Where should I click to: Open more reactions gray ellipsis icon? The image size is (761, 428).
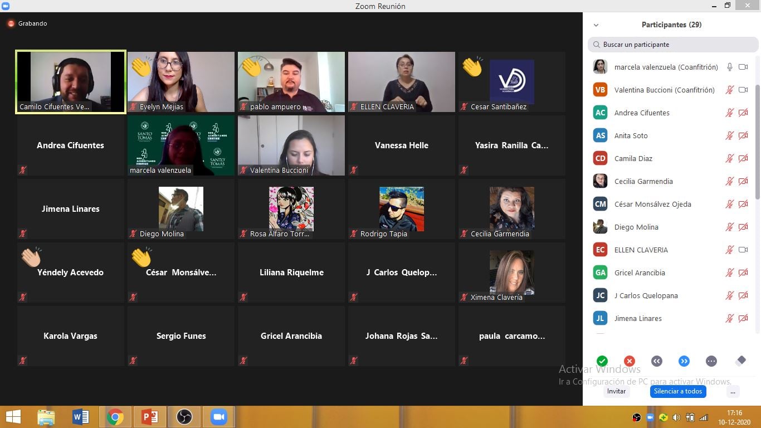pos(711,361)
